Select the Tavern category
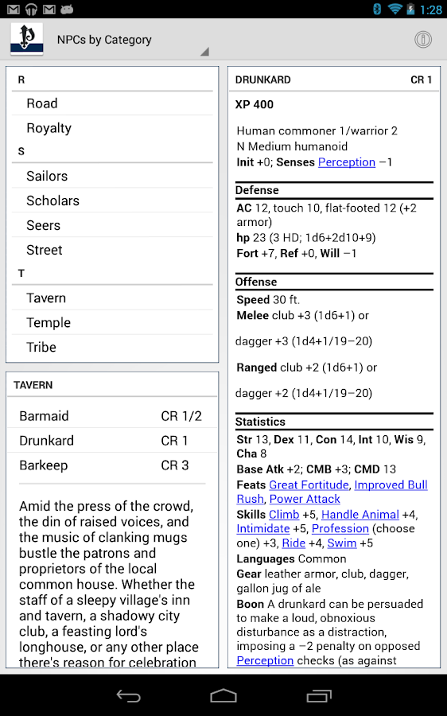The width and height of the screenshot is (447, 716). [x=112, y=298]
